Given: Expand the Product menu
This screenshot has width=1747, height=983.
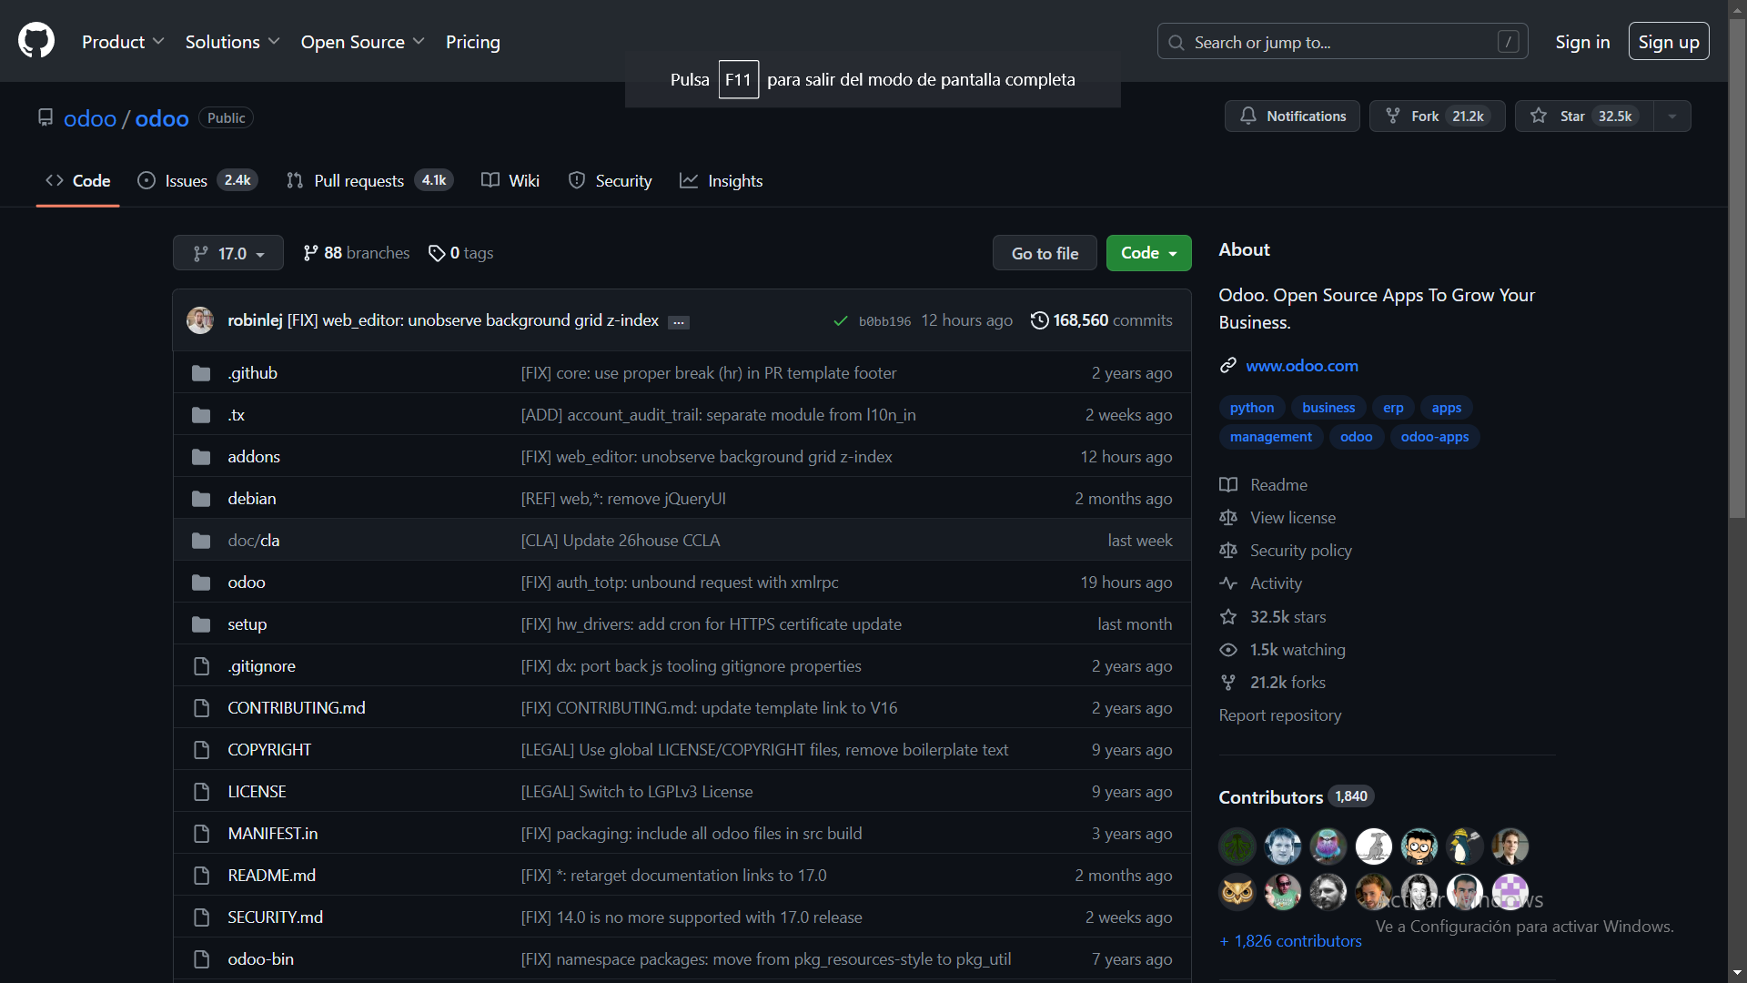Looking at the screenshot, I should click(x=123, y=42).
